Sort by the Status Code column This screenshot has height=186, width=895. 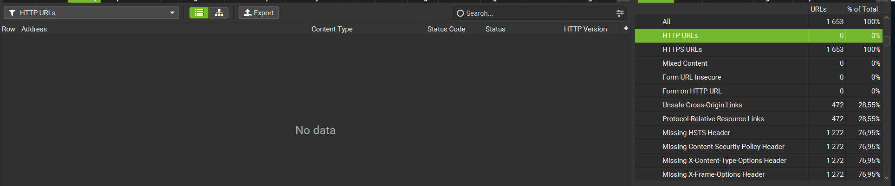[x=446, y=29]
